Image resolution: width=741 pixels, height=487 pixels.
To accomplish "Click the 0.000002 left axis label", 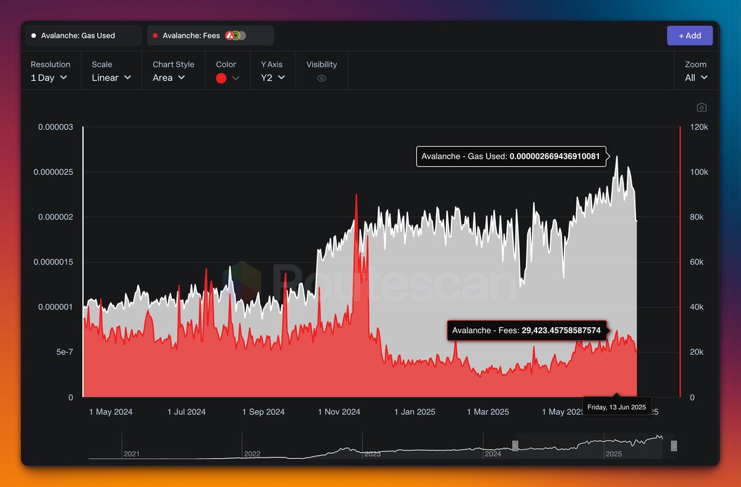I will tap(56, 217).
